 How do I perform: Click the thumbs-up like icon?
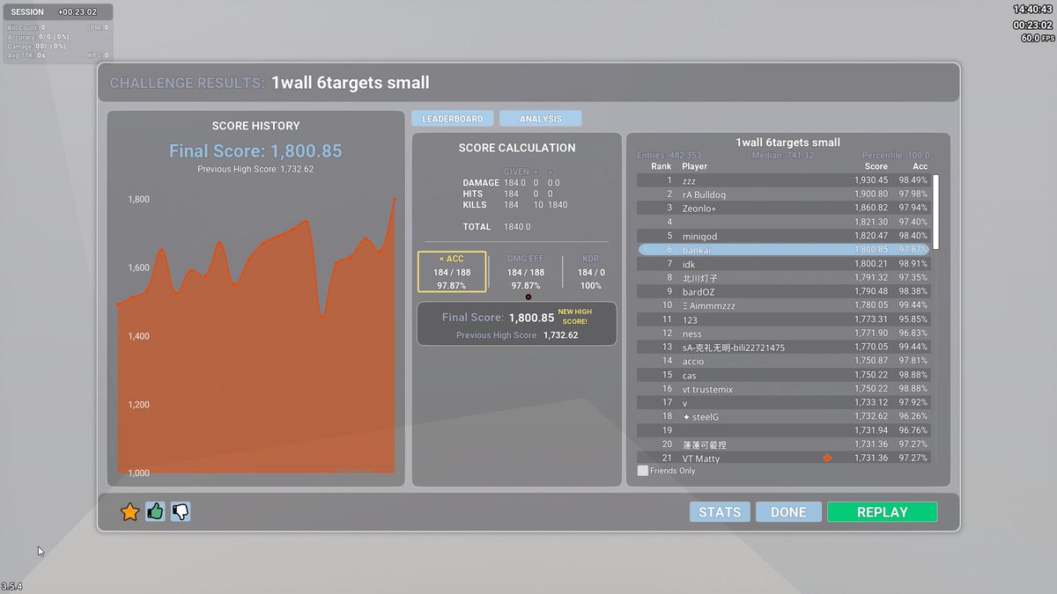click(x=156, y=511)
